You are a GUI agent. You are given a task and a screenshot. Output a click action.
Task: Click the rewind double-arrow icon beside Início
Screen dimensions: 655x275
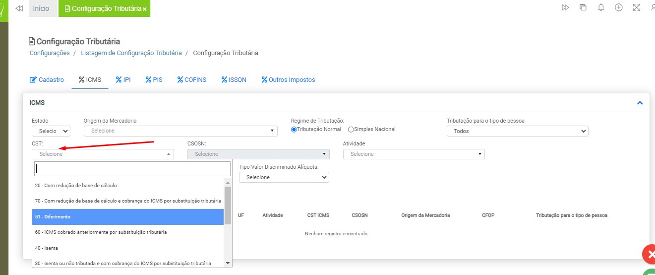click(19, 8)
